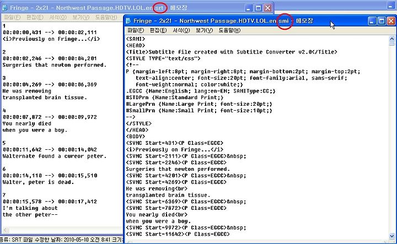Click the '#SmallPrn {Name:Small Print' line
Viewport: 397px width, 244px height.
(x=199, y=111)
